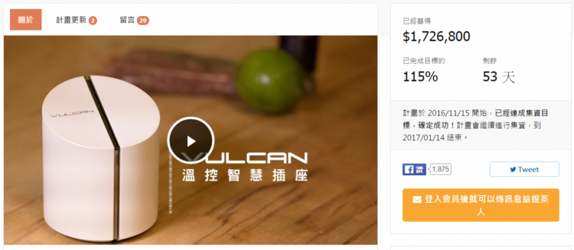Click the orange badge 29 beside 留言

143,21
